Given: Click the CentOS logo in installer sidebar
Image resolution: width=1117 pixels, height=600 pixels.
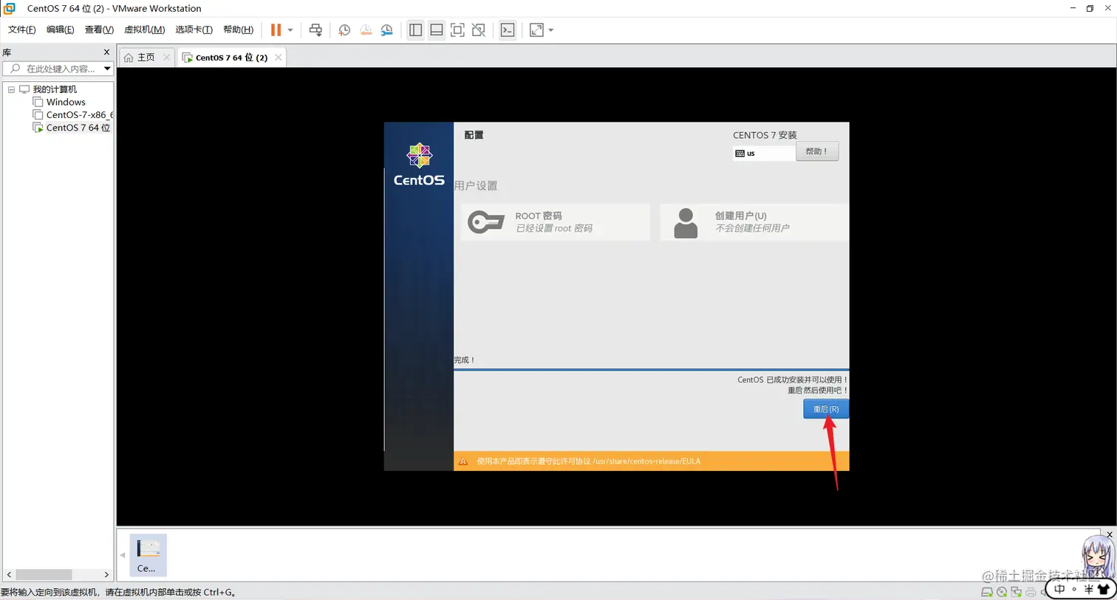Looking at the screenshot, I should [419, 165].
